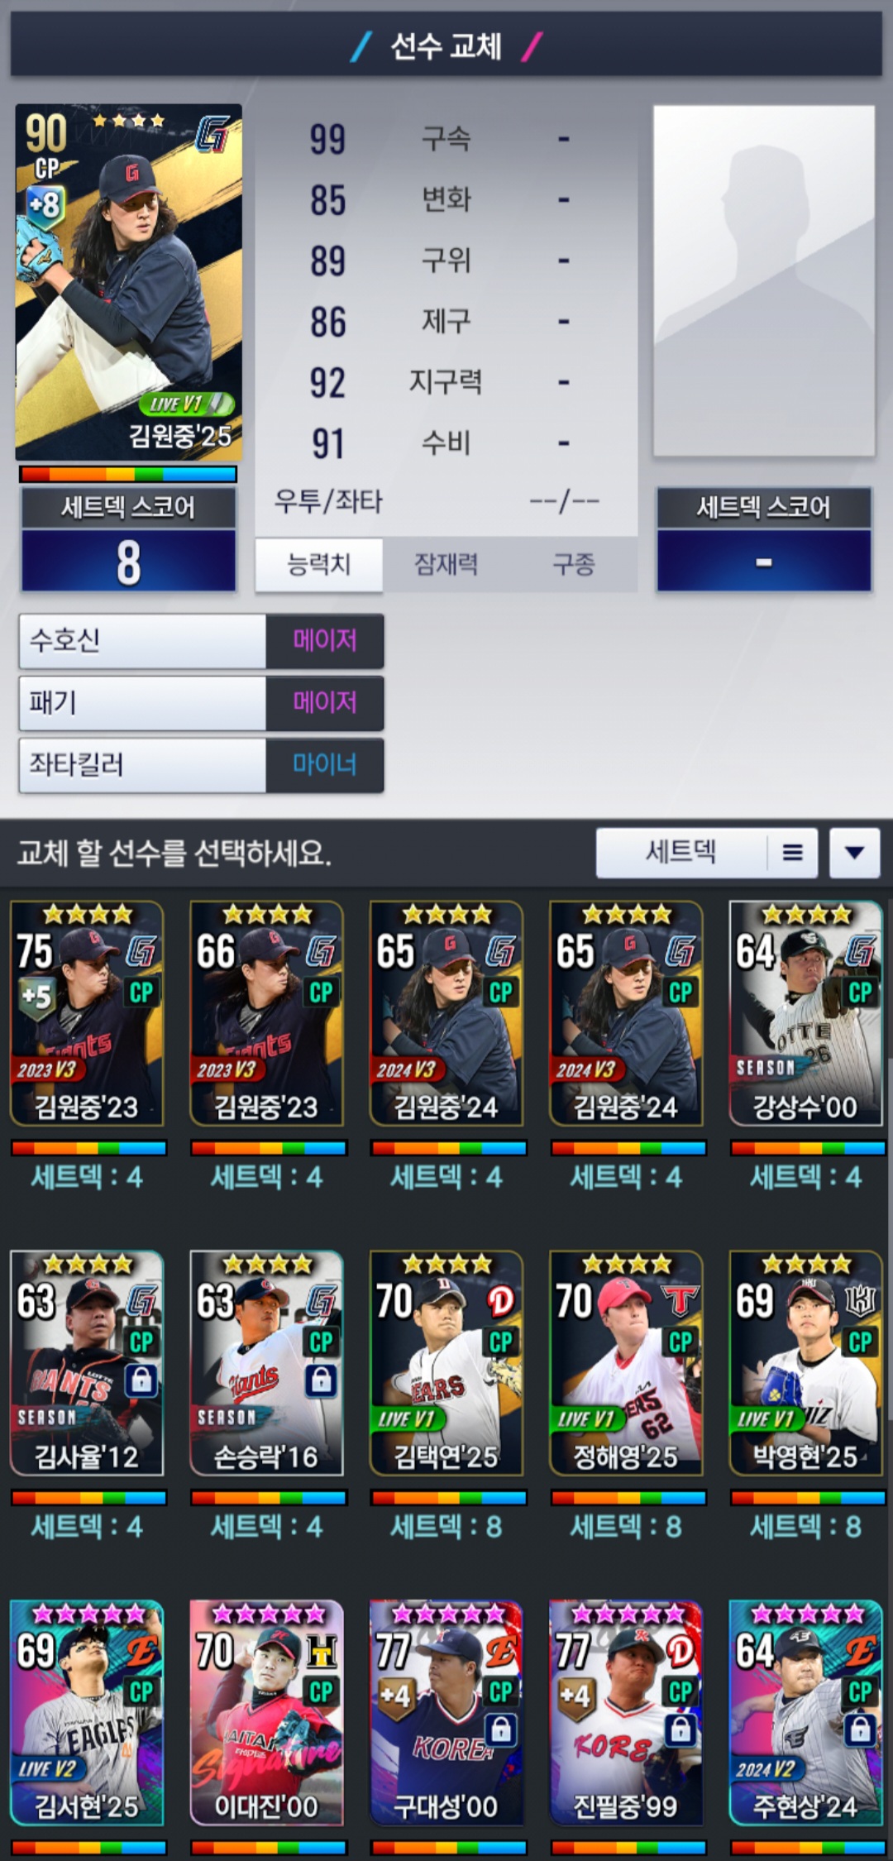Tap the color bar under 김원중'25 card
This screenshot has height=1861, width=893.
pos(128,474)
